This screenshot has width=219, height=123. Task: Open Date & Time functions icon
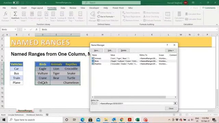(x=53, y=14)
